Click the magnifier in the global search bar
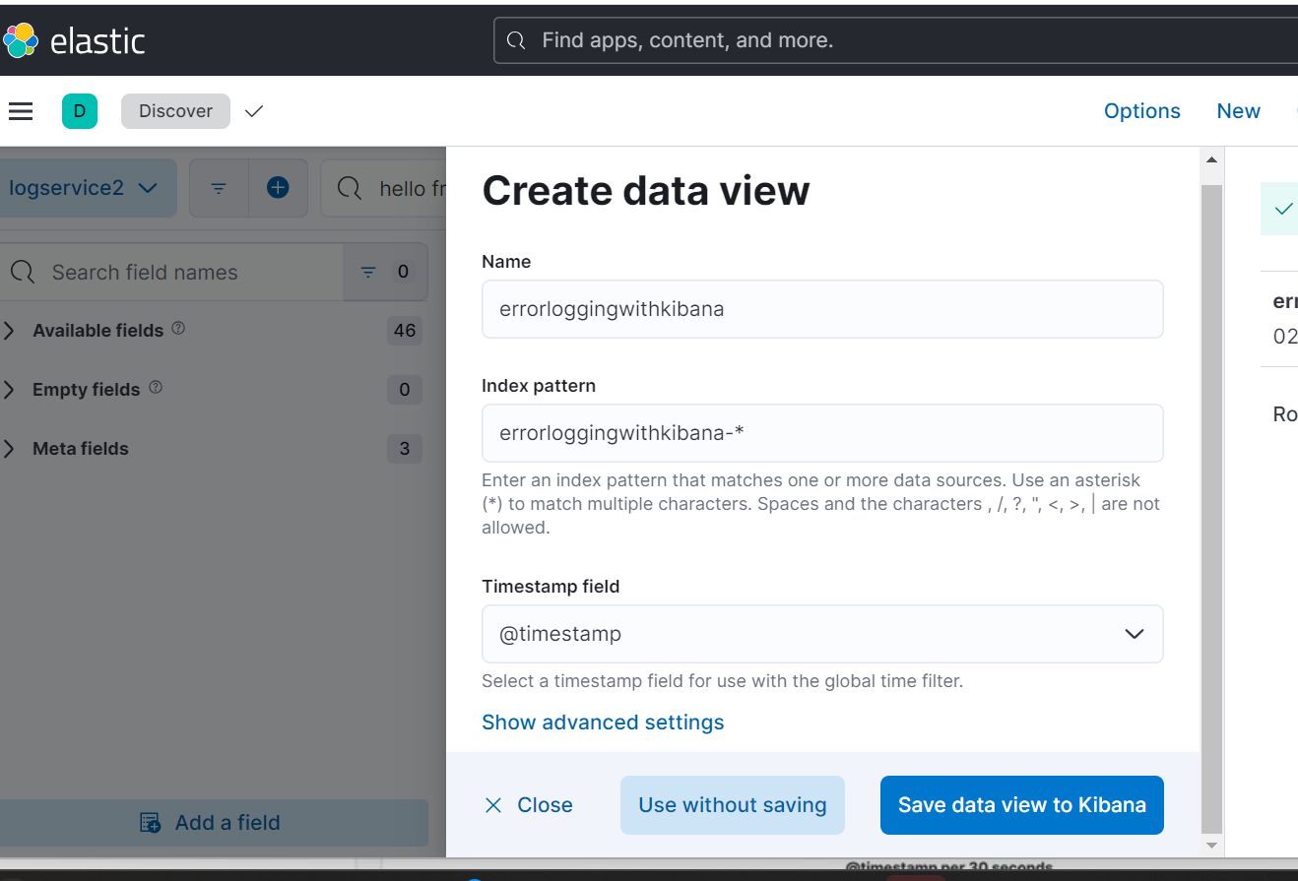1298x881 pixels. click(x=516, y=39)
